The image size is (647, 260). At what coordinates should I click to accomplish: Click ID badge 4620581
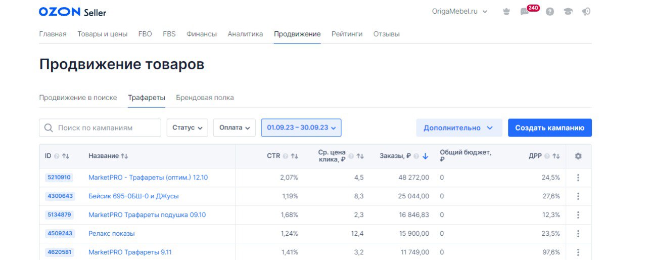coord(60,252)
